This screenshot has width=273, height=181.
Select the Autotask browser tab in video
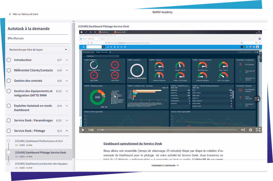tap(90, 39)
